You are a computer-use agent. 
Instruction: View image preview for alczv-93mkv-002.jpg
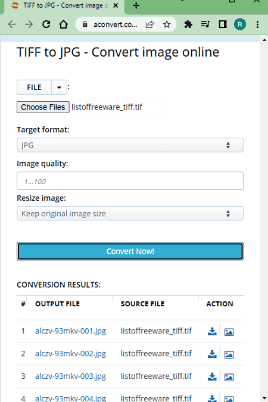point(229,354)
